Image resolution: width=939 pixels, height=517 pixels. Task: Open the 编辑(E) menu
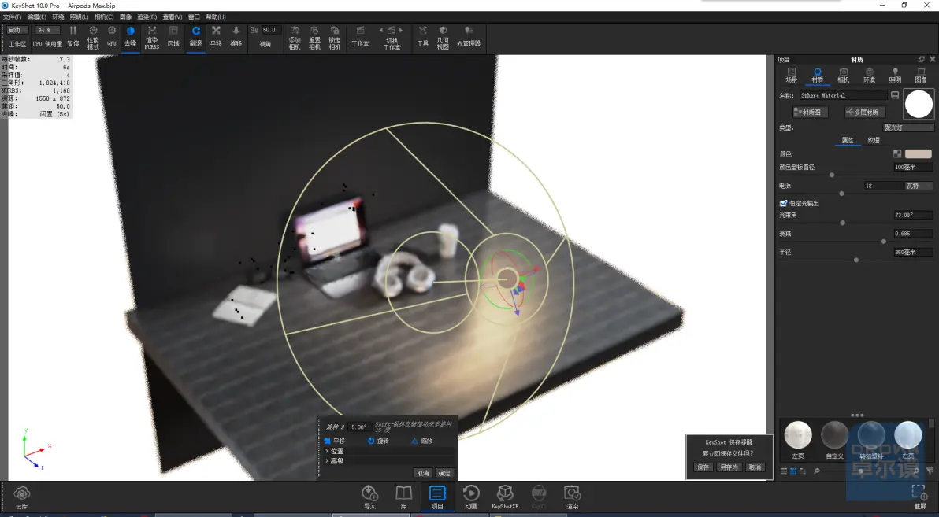coord(36,17)
